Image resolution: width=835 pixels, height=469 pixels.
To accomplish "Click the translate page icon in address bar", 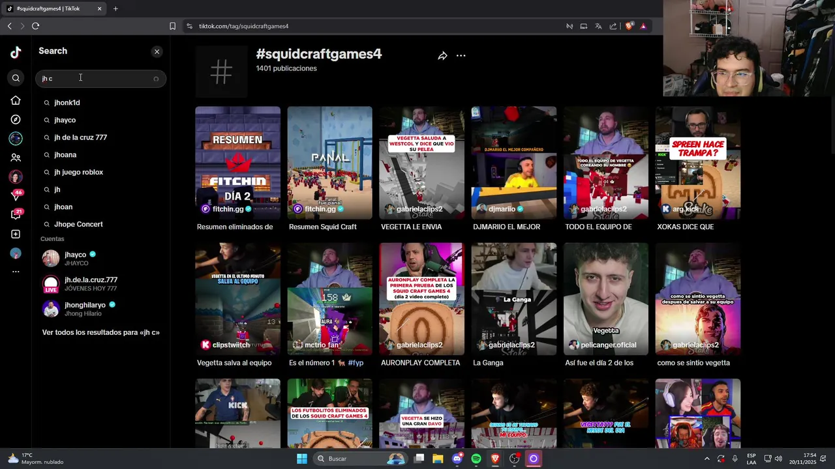I will point(598,26).
